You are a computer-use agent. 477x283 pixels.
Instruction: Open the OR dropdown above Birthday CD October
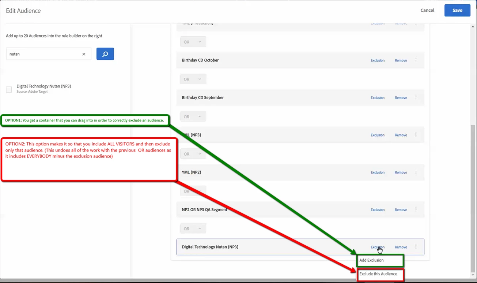(193, 42)
